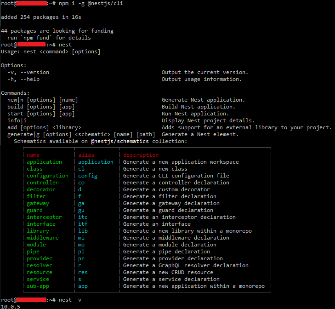Click 'decorator' in the name column
Viewport: 335px width, 309px height.
coord(41,189)
